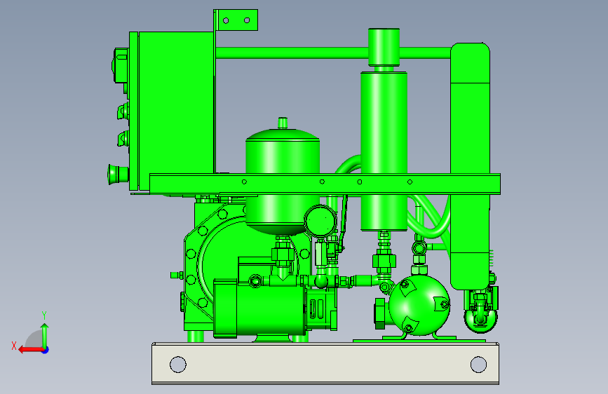
Task: Select the mushroom push button on the control box
Action: point(118,174)
